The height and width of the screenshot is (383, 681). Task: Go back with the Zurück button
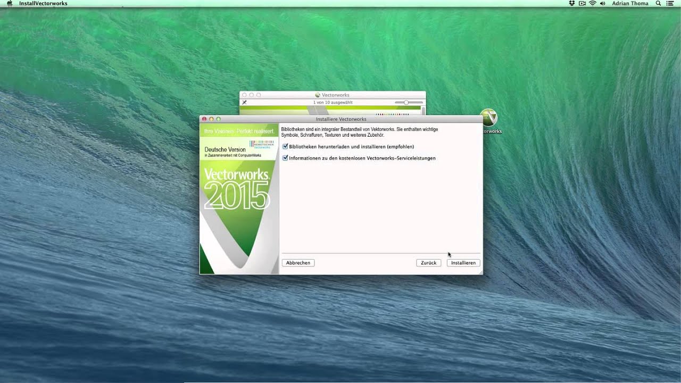click(428, 263)
